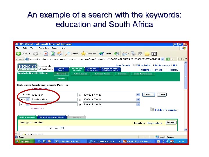Open the Help menu
Screen dimensions: 209x157
click(63, 48)
